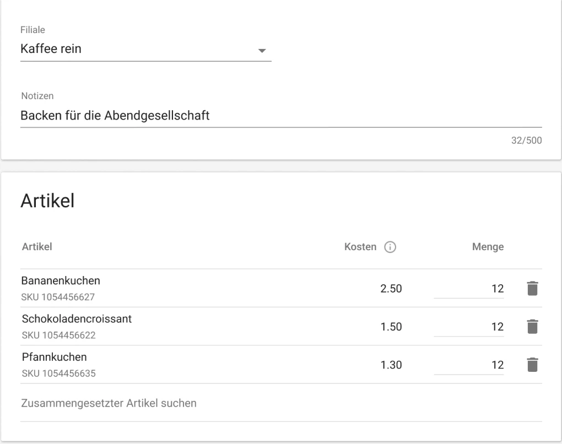
Task: Open the Bananenkuchen article entry
Action: pos(61,280)
